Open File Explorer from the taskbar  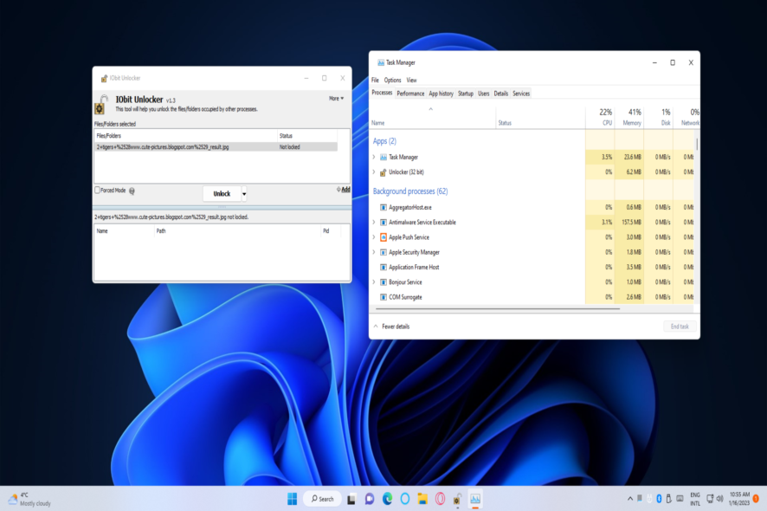click(422, 499)
